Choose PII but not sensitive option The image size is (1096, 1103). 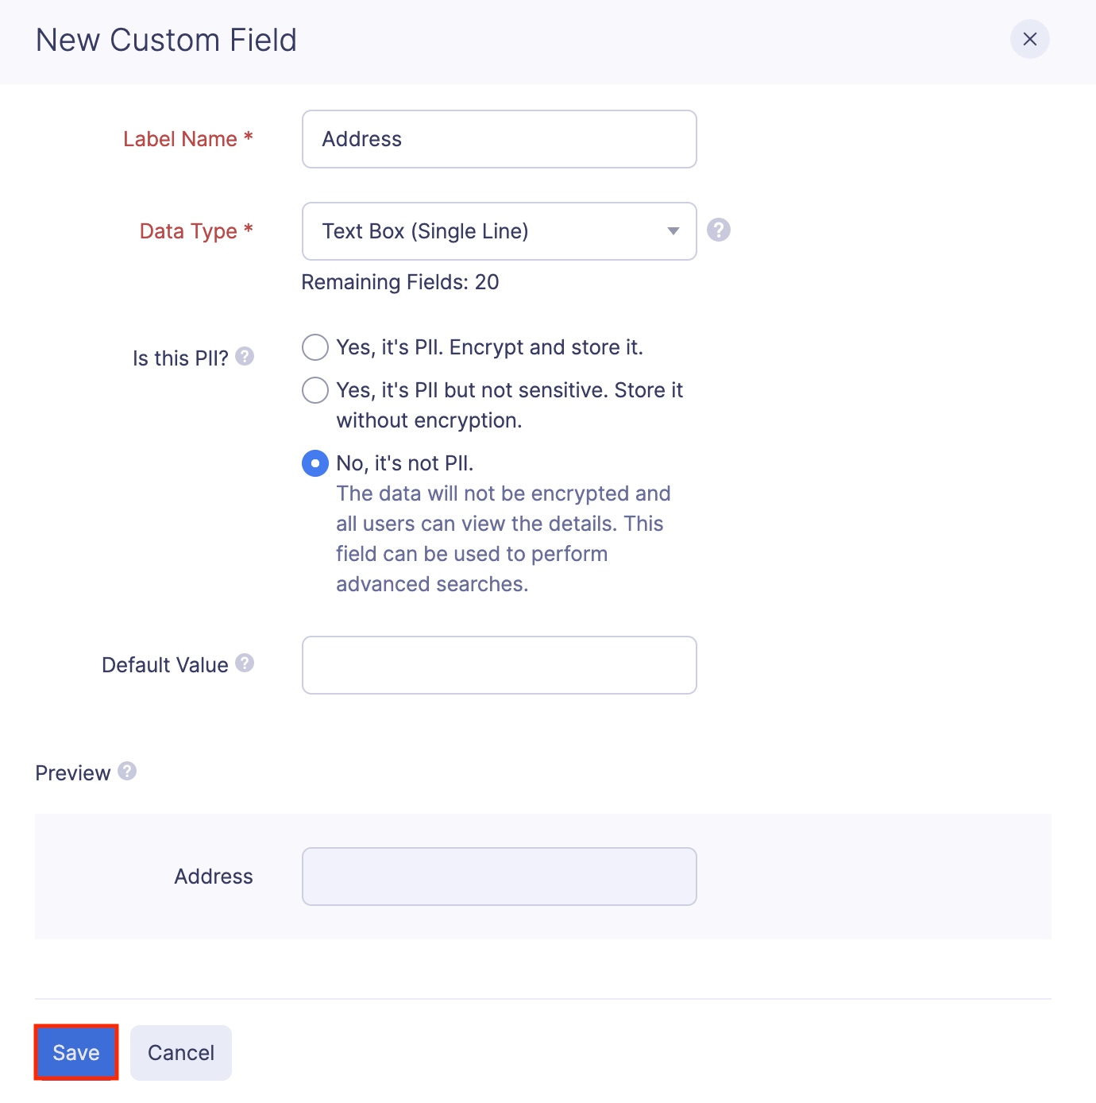pyautogui.click(x=315, y=390)
